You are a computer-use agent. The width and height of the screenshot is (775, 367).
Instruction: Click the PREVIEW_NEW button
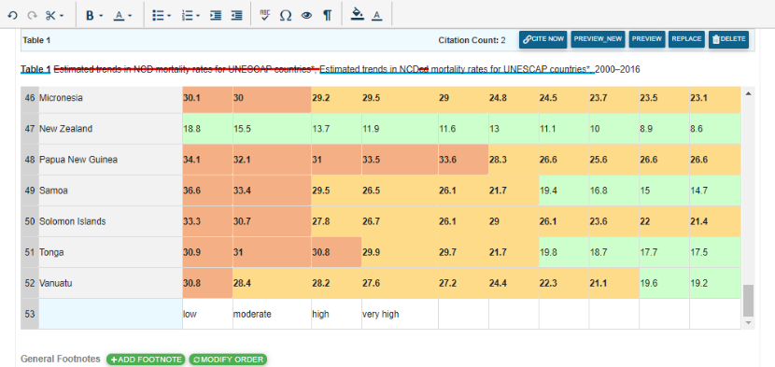(599, 39)
